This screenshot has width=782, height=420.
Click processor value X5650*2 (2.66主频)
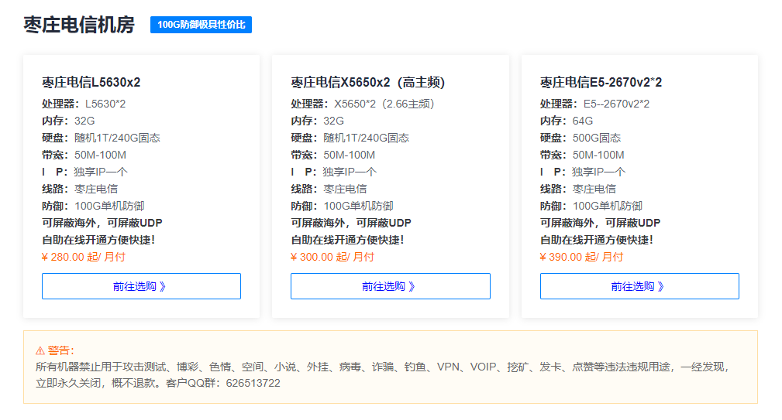[384, 104]
